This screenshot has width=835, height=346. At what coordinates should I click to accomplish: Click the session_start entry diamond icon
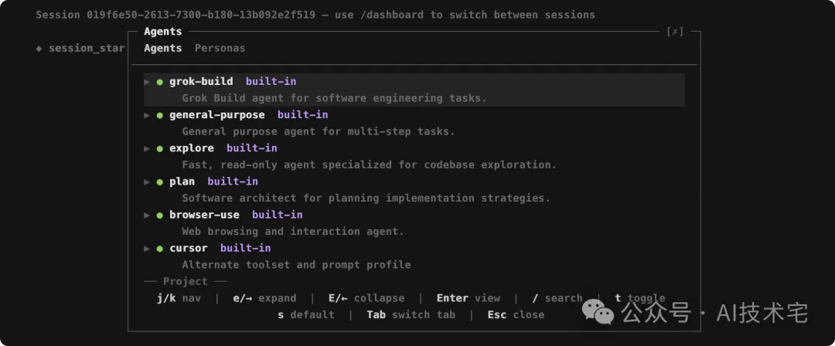point(39,49)
